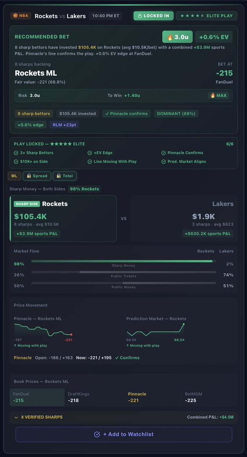This screenshot has height=457, width=247.
Task: Toggle the +EV Edge check
Action: click(x=90, y=153)
